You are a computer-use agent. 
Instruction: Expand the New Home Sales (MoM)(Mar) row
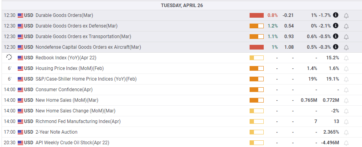(x=181, y=100)
